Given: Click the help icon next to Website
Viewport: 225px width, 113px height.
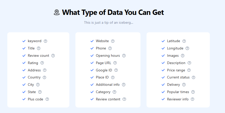Looking at the screenshot, I should (113, 41).
